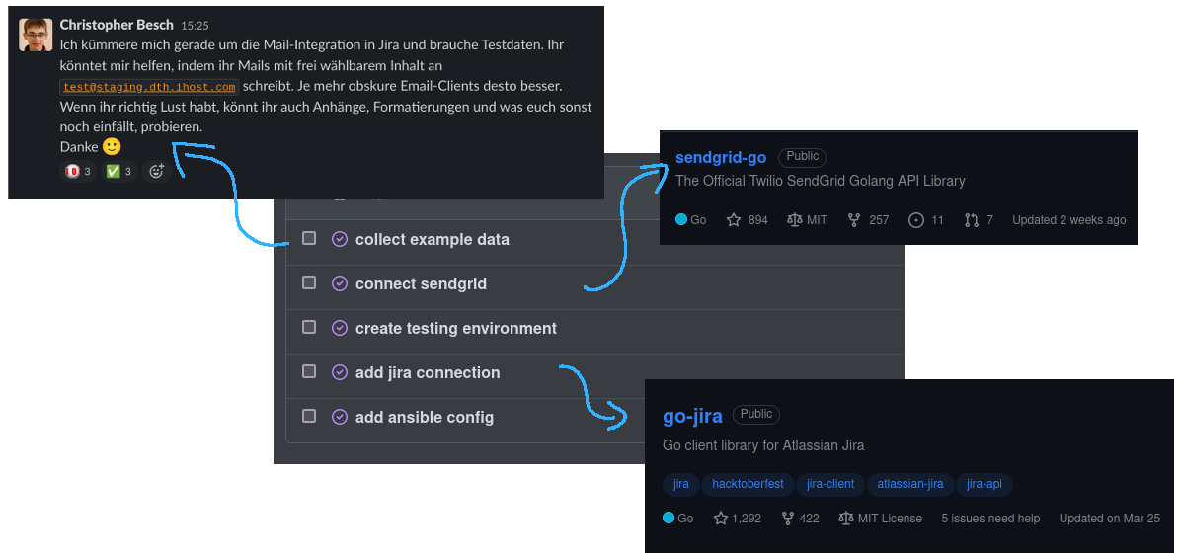Click the star icon on go-jira
The height and width of the screenshot is (560, 1182).
[x=721, y=518]
